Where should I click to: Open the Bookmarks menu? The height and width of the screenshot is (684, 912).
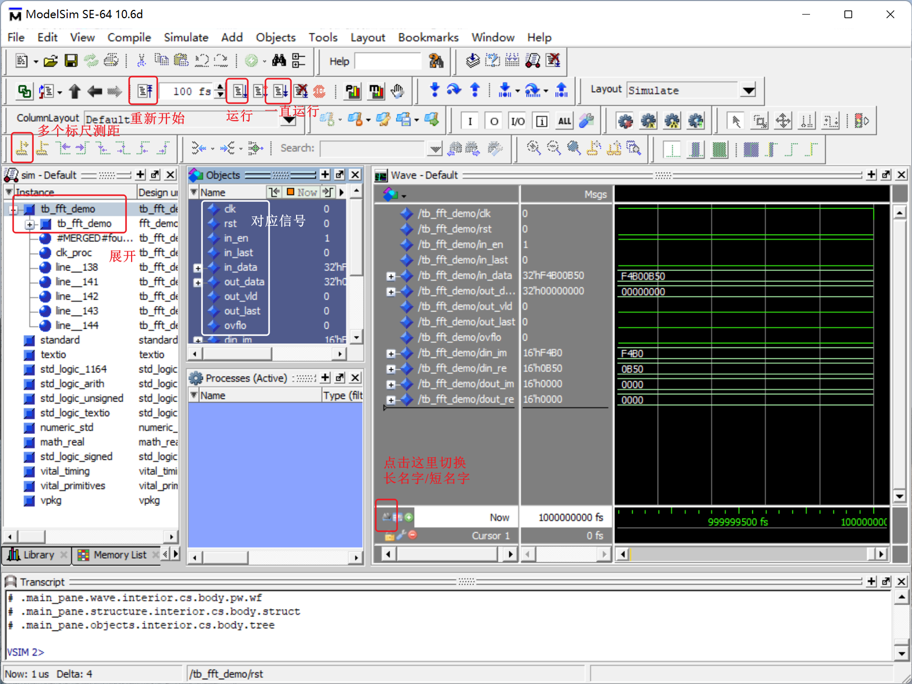tap(428, 37)
